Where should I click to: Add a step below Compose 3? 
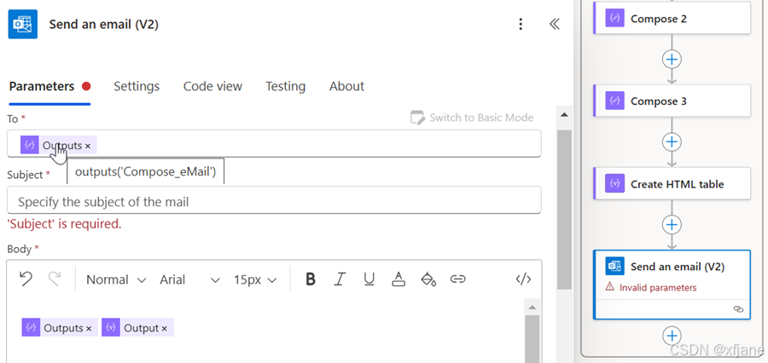[672, 141]
